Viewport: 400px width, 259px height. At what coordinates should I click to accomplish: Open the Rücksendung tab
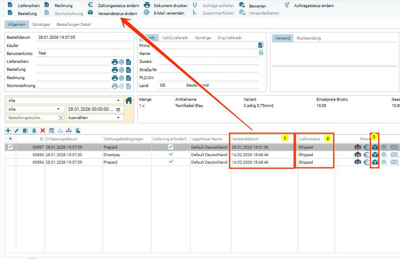tap(308, 38)
